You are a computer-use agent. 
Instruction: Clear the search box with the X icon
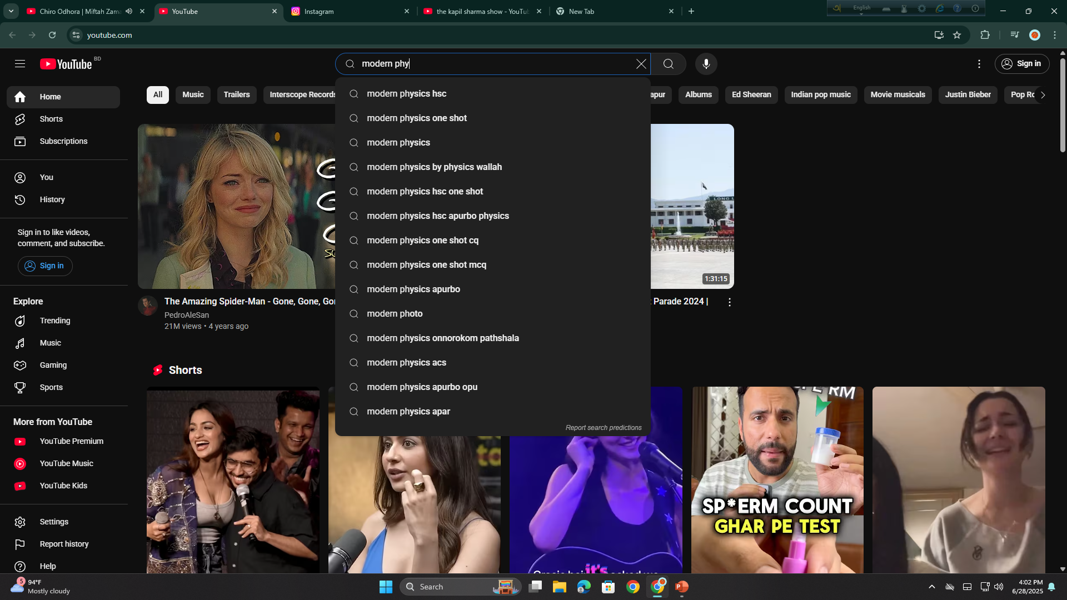(641, 64)
